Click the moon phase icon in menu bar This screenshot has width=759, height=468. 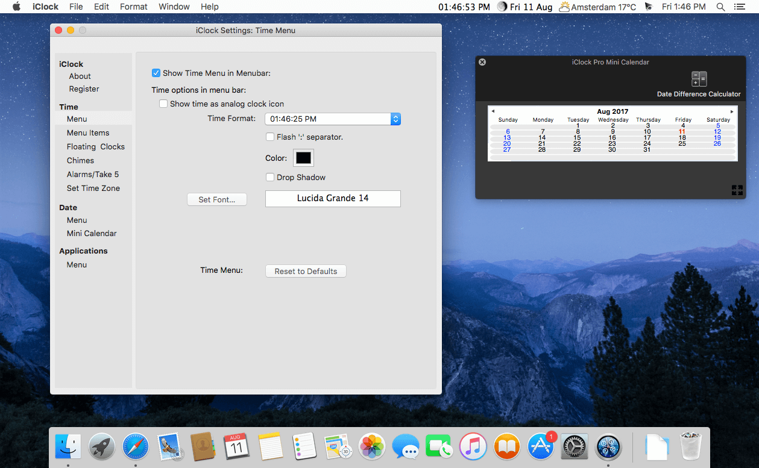pos(502,7)
